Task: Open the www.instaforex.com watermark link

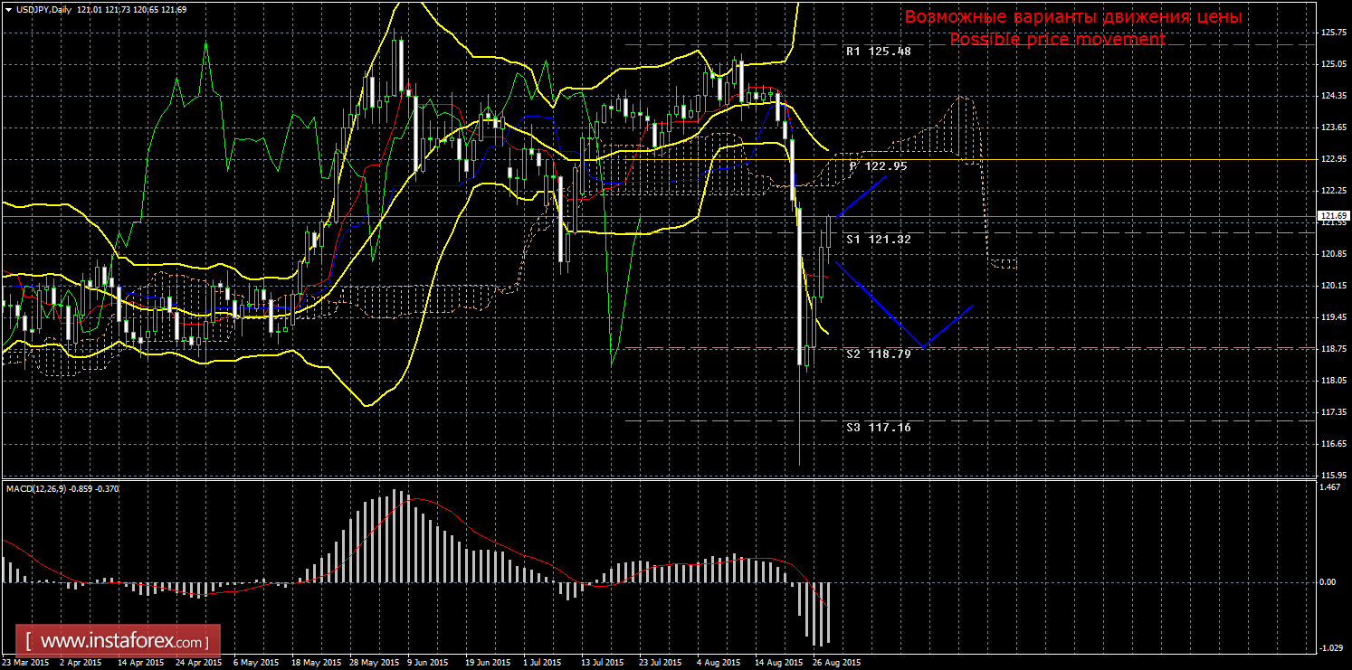Action: (119, 642)
